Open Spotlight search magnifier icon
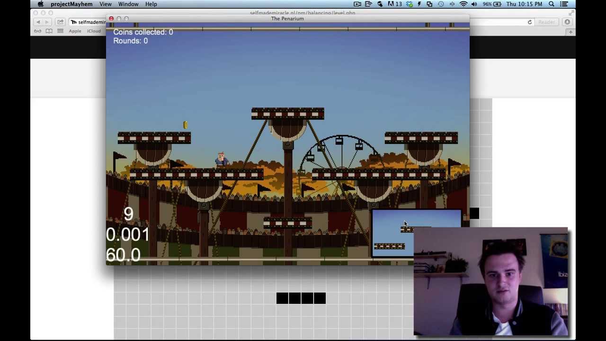606x341 pixels. (552, 4)
